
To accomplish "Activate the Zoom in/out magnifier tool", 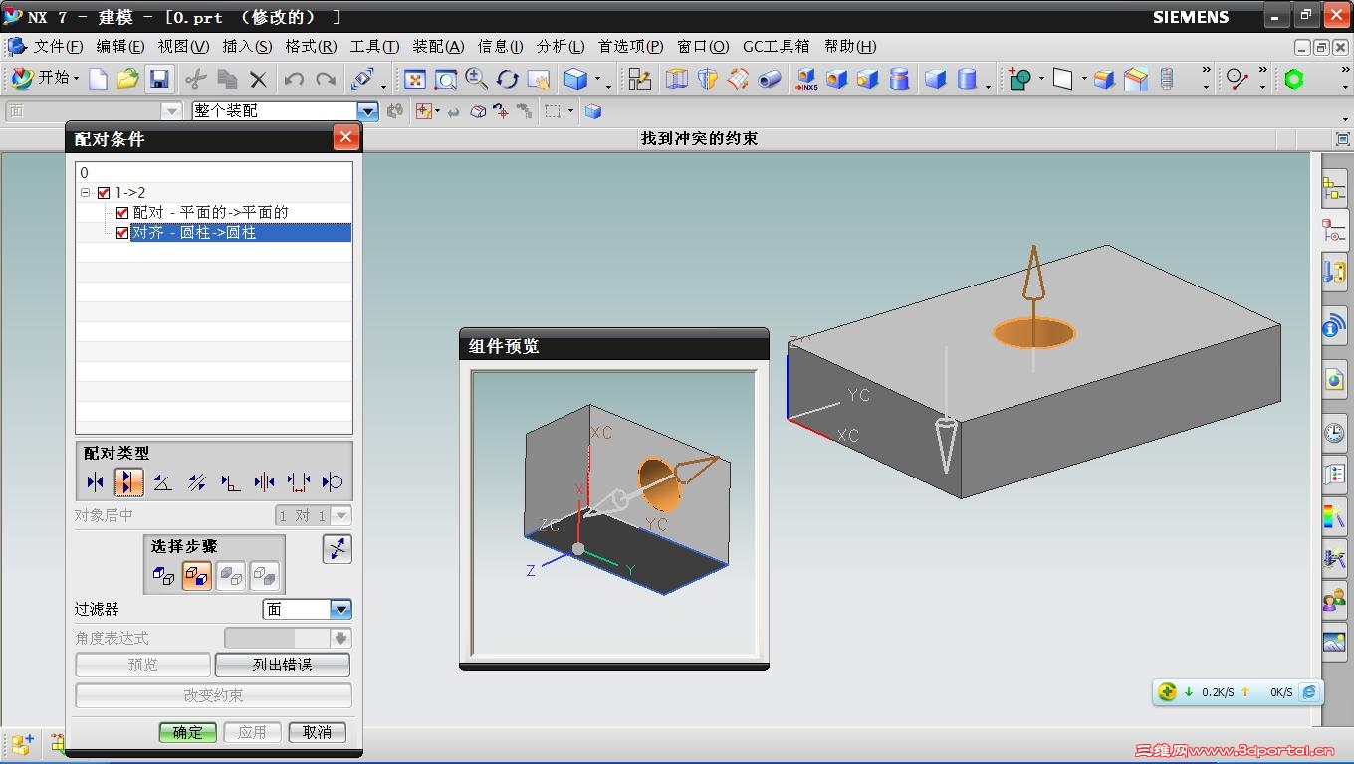I will click(476, 79).
